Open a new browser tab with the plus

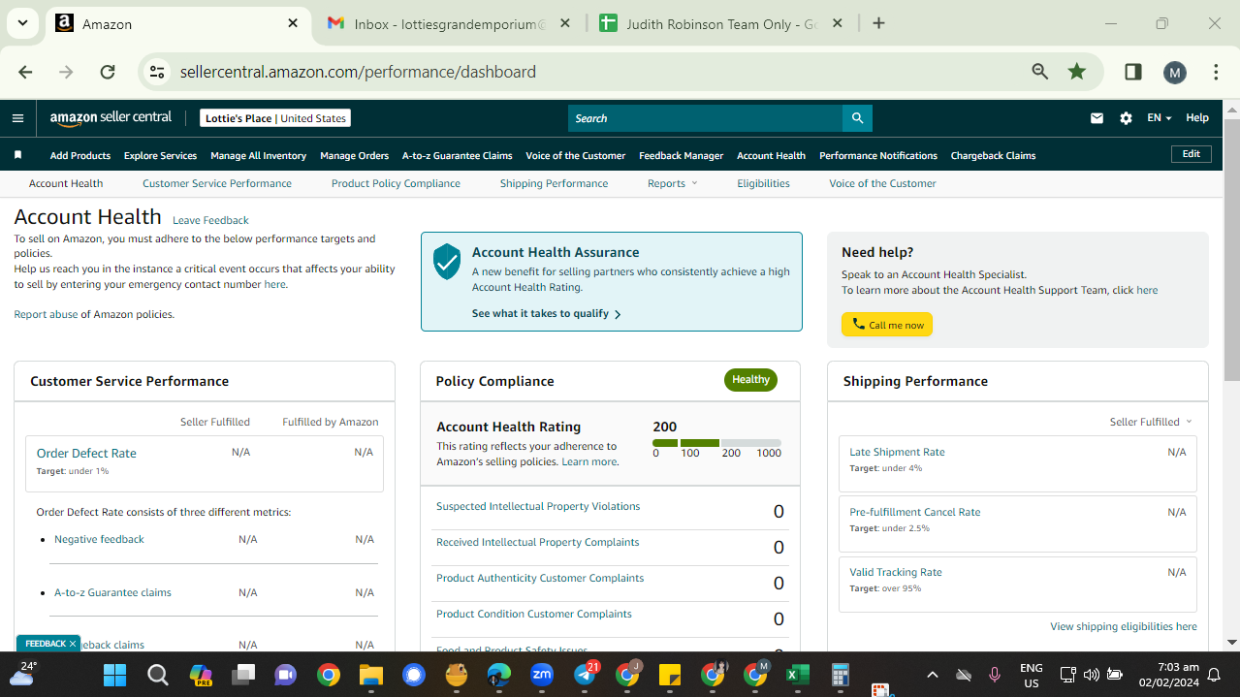pyautogui.click(x=878, y=23)
